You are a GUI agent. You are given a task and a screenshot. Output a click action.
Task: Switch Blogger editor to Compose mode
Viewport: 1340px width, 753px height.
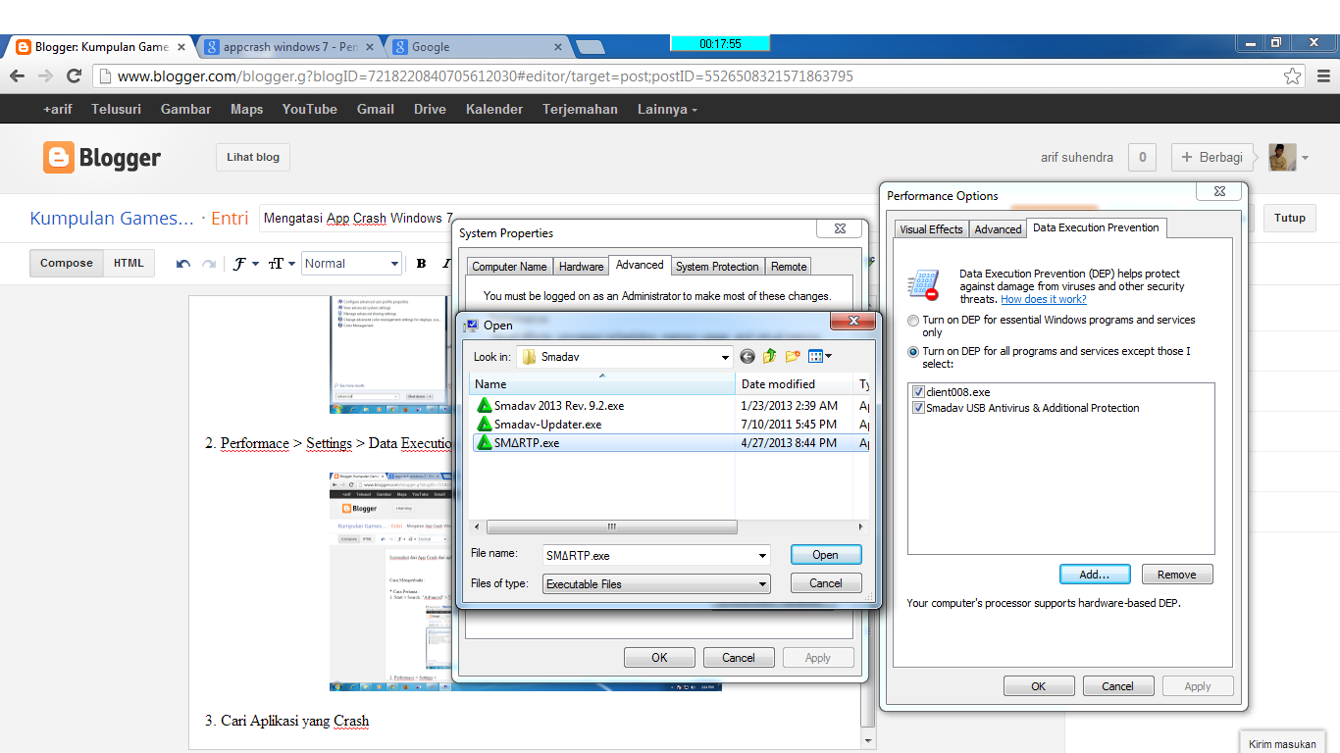click(x=67, y=263)
